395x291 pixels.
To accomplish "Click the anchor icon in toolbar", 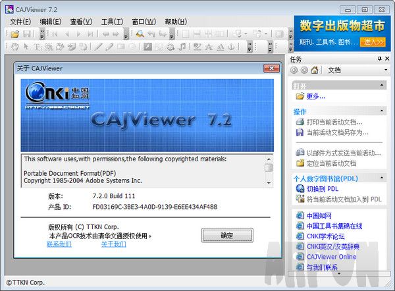I will 231,47.
